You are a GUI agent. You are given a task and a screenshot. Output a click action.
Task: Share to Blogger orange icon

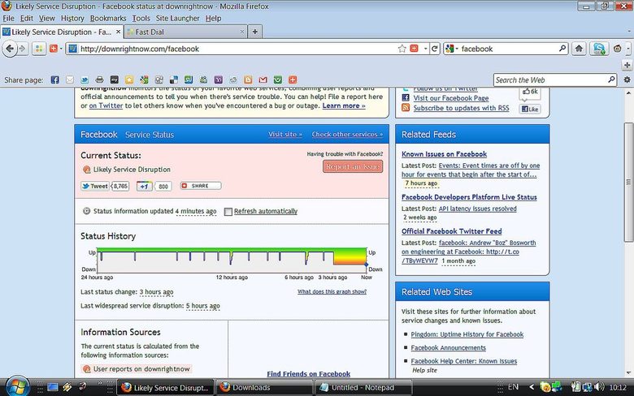[248, 80]
